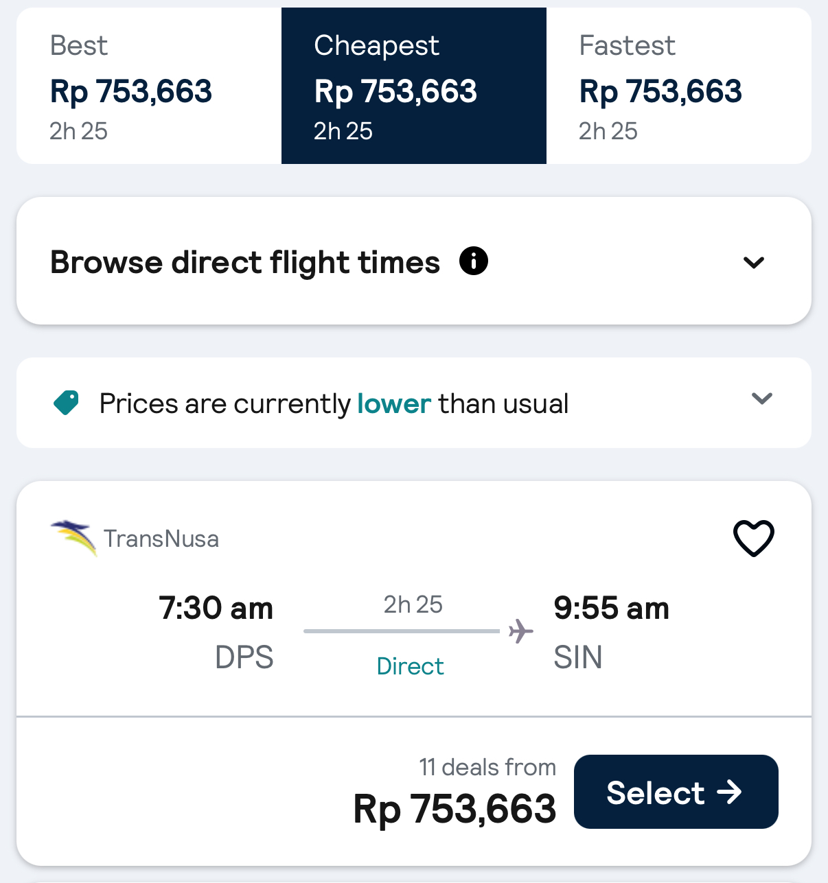Click the DPS origin airport code
The image size is (828, 883).
click(244, 657)
